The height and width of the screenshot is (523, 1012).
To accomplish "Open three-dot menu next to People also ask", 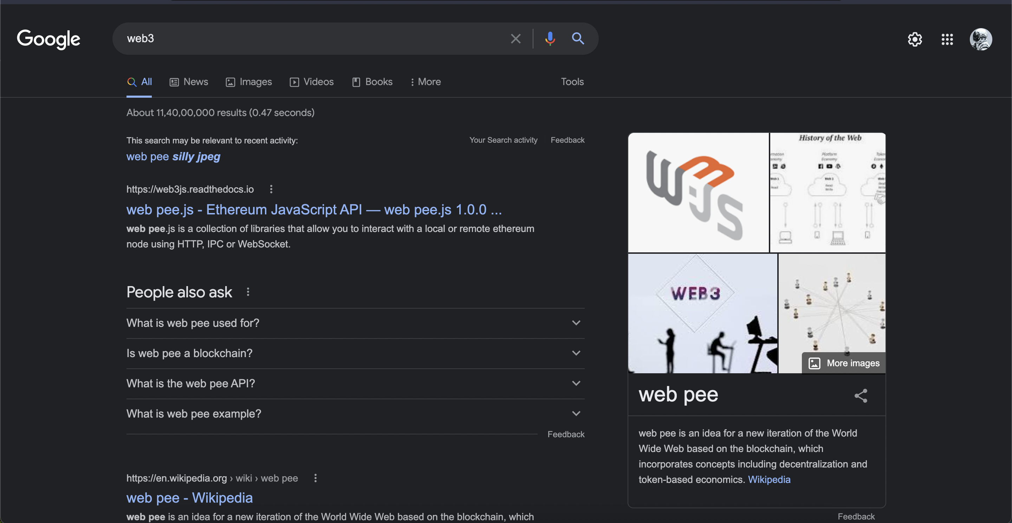I will [x=248, y=292].
